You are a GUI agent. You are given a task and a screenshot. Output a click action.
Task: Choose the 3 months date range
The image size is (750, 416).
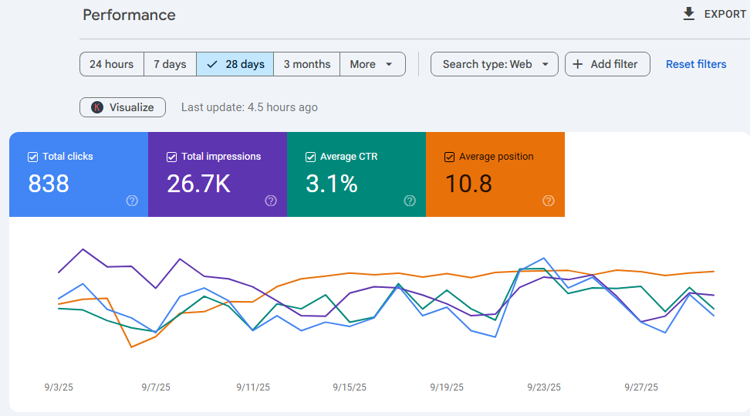(306, 64)
